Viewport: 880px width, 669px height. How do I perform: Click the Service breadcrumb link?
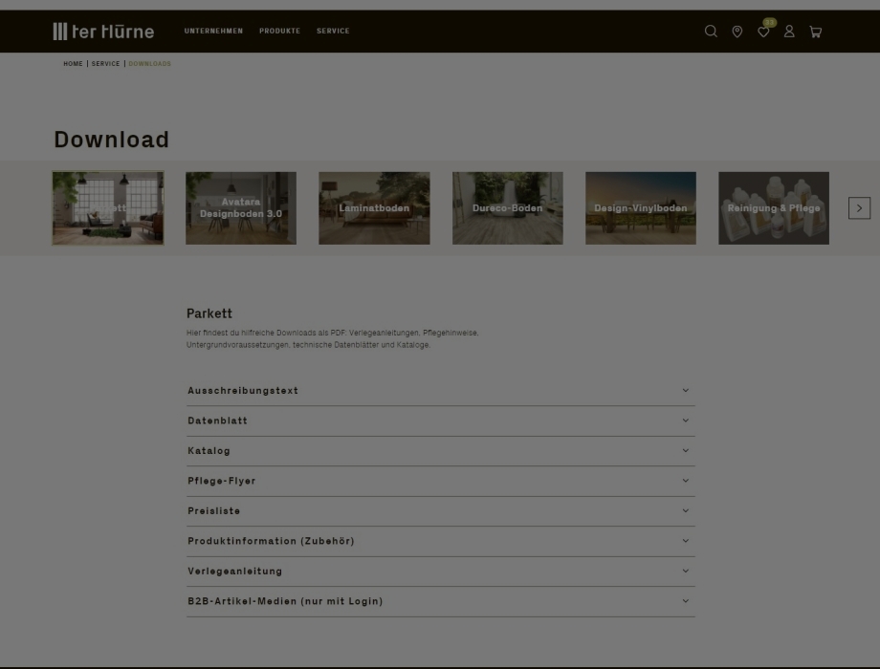(105, 64)
